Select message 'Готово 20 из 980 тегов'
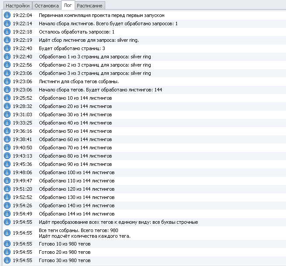 [65, 252]
